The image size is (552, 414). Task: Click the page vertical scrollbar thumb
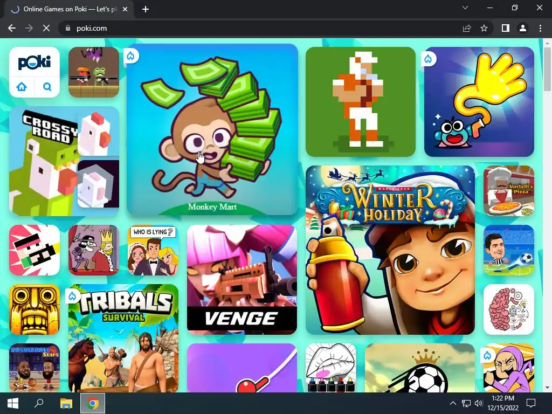(547, 69)
